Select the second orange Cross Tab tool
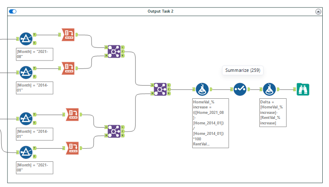This screenshot has height=187, width=329. click(x=68, y=68)
